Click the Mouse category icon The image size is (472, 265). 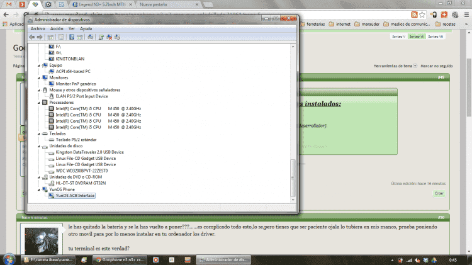(x=45, y=90)
